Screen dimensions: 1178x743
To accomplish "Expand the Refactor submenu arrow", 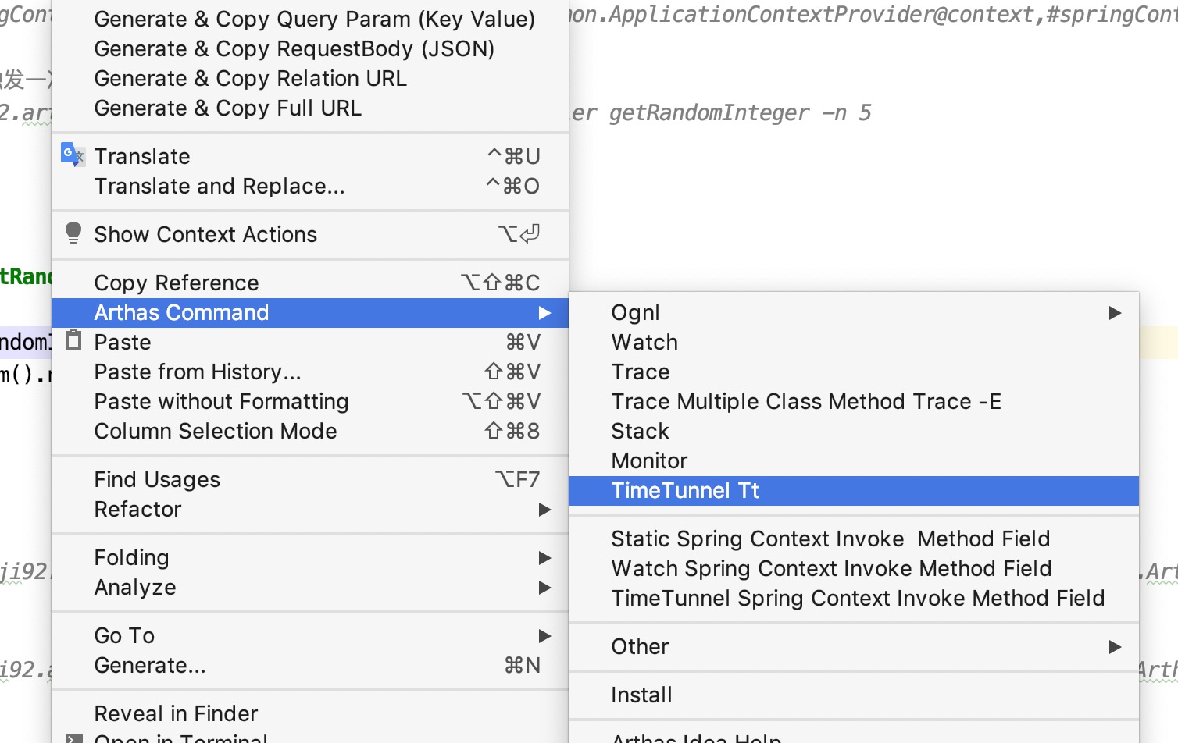I will (544, 510).
